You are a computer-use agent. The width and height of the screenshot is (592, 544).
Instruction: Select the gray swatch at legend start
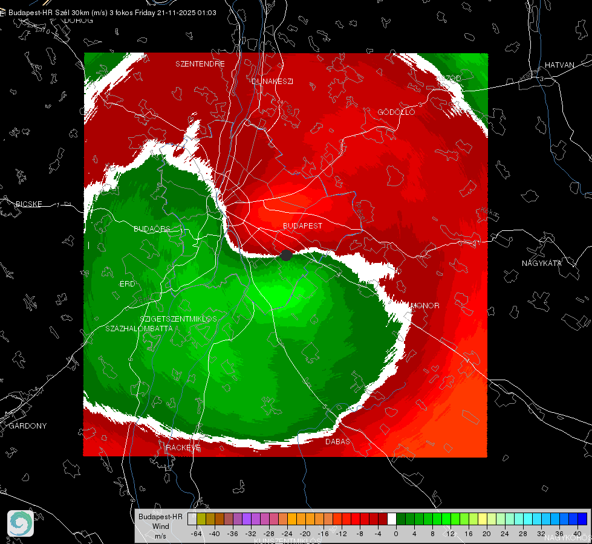[192, 519]
